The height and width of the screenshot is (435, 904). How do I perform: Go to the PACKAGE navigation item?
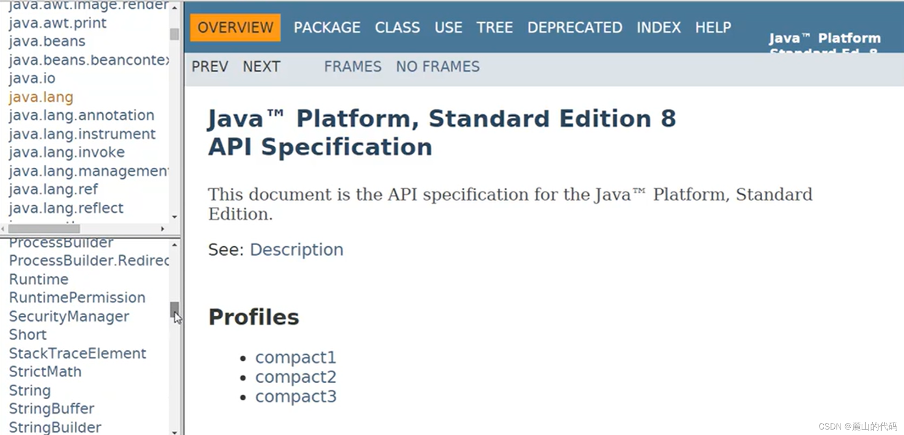(x=327, y=28)
